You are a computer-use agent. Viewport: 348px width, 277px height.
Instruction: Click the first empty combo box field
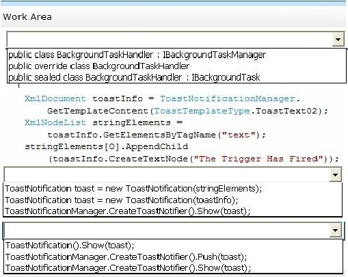click(x=170, y=40)
